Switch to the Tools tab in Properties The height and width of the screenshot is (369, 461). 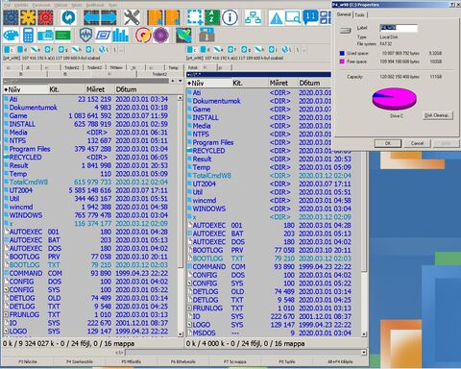point(360,14)
